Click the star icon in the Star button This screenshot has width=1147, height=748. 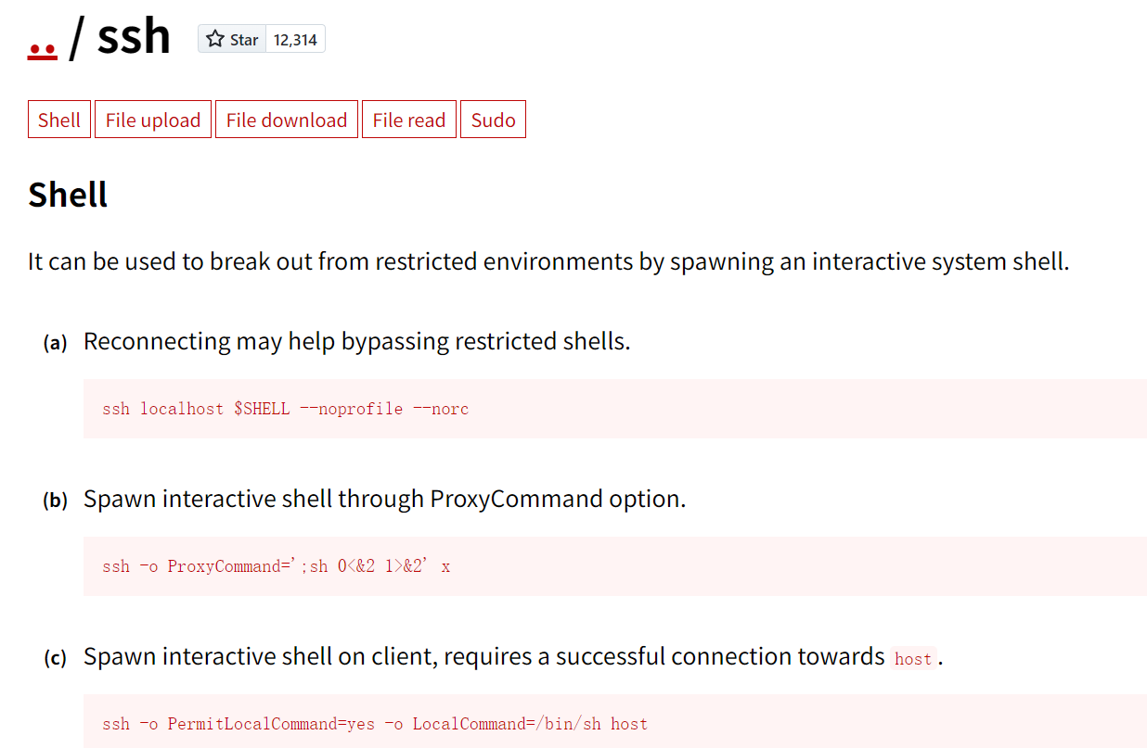[x=215, y=39]
